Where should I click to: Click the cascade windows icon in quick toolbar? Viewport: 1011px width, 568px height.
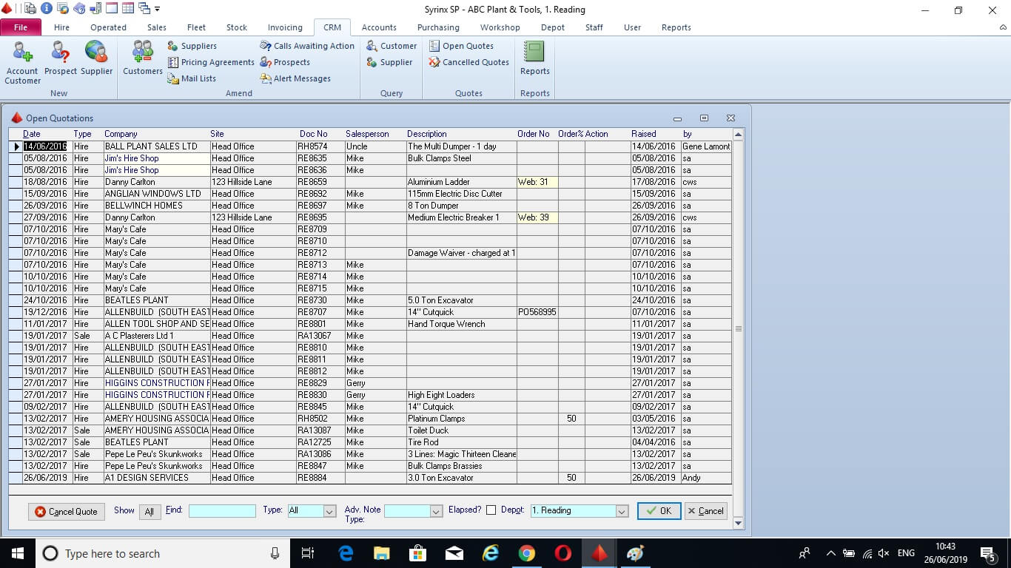click(144, 9)
